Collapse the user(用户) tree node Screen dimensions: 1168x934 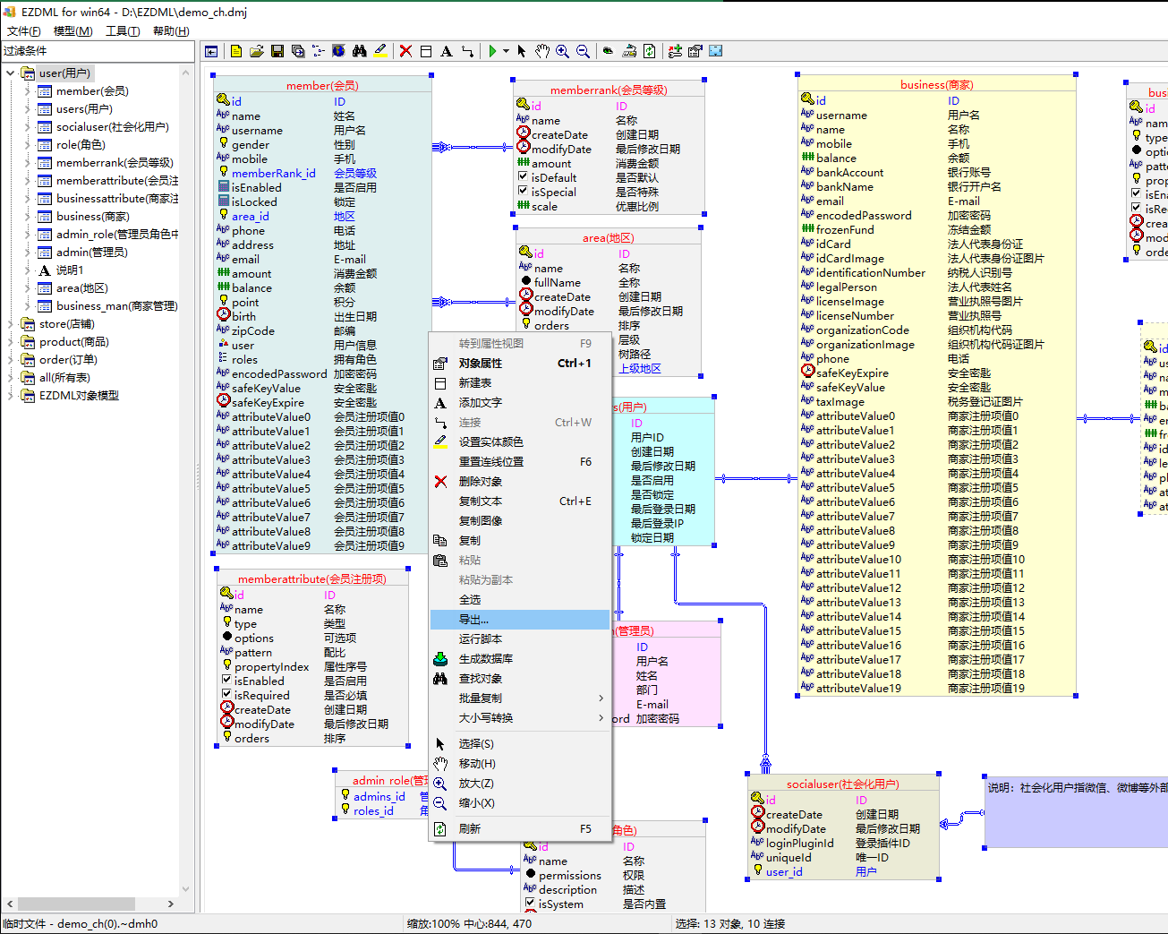(11, 73)
